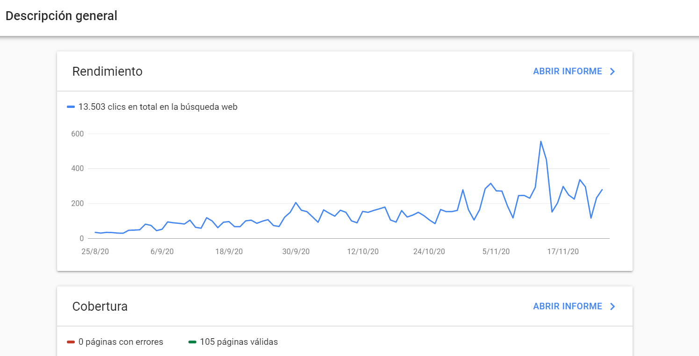Click the 600 value label on the y-axis

78,134
